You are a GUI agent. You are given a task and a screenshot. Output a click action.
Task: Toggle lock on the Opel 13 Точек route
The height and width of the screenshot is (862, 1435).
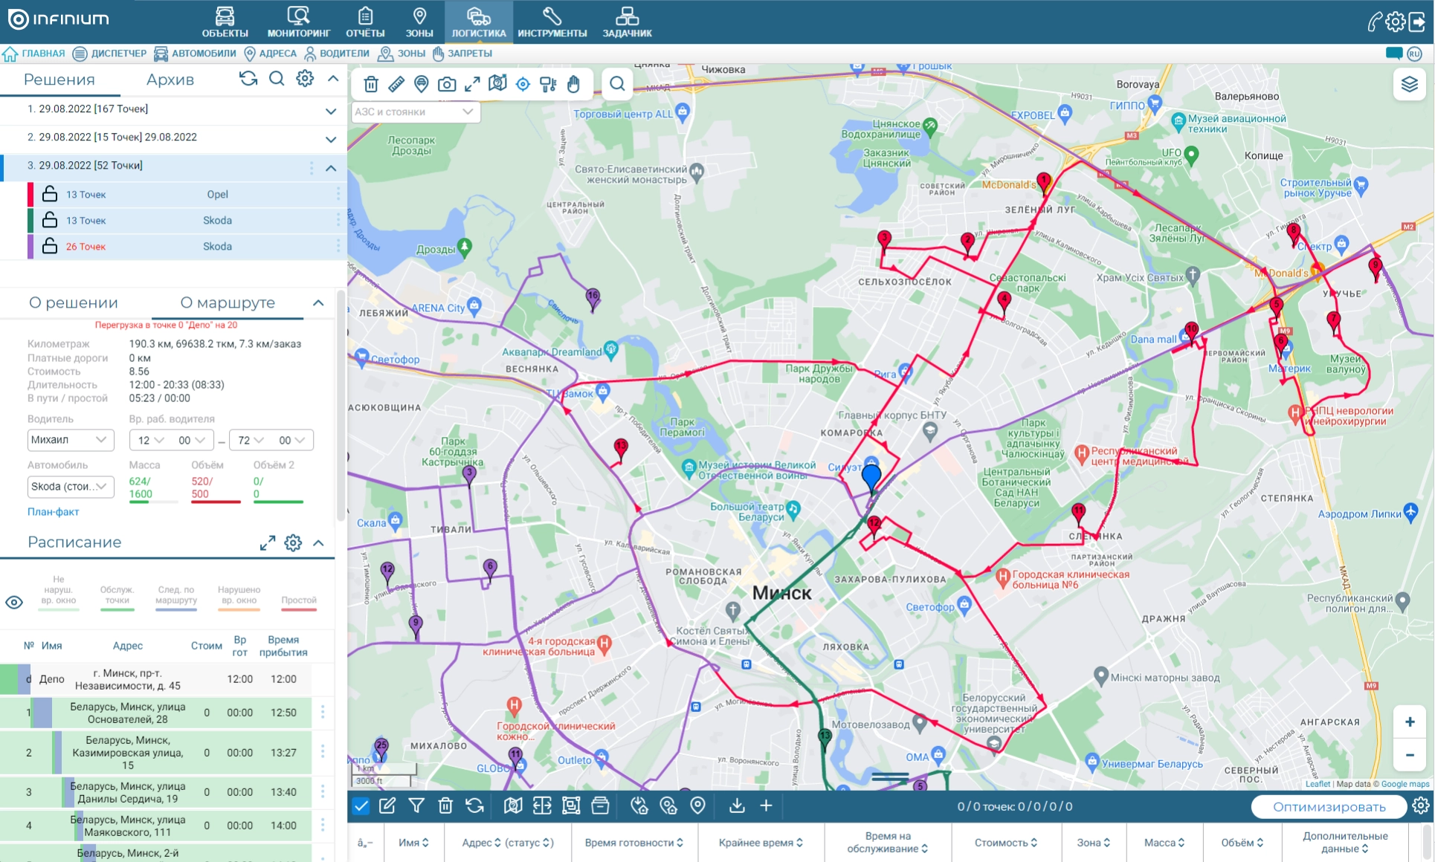click(50, 194)
